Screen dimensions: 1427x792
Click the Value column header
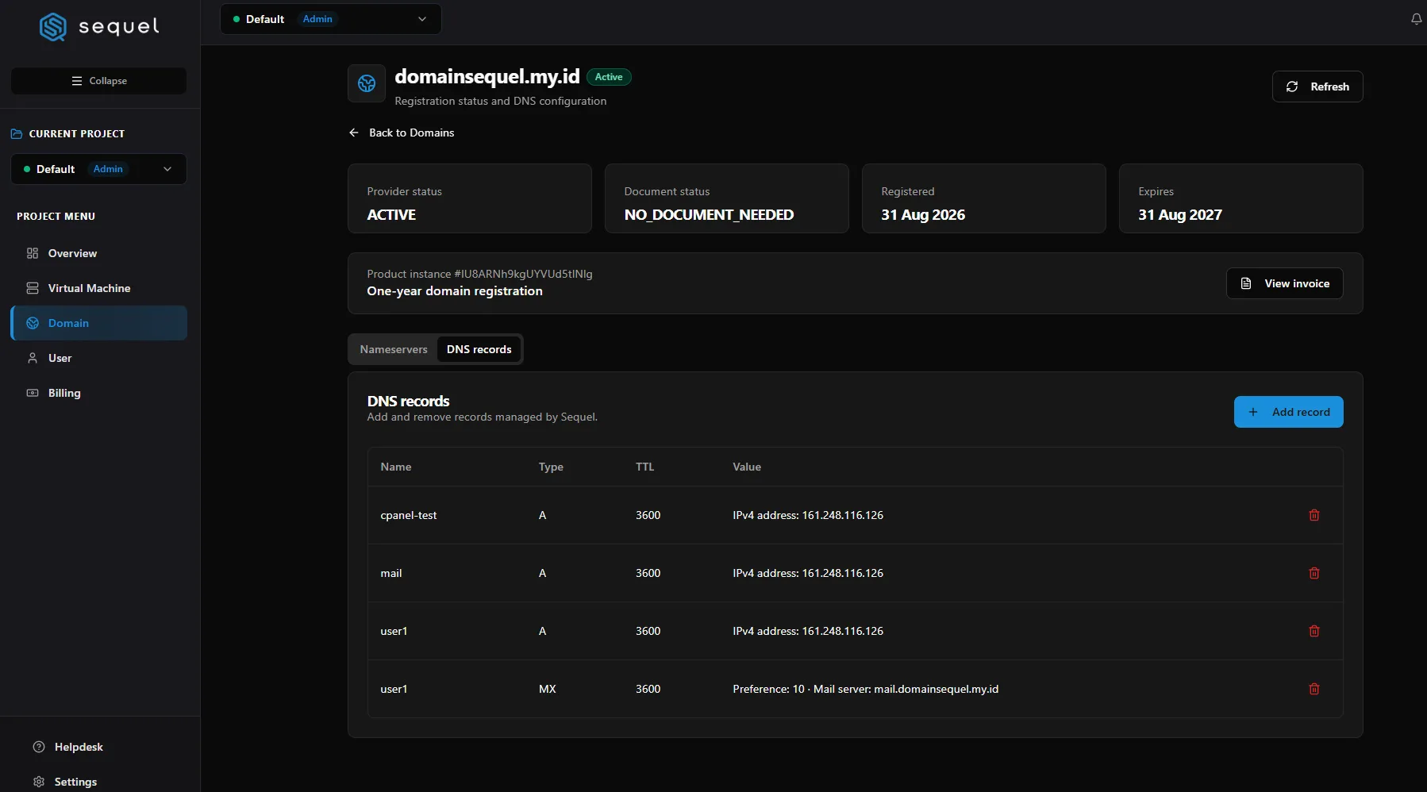point(747,467)
